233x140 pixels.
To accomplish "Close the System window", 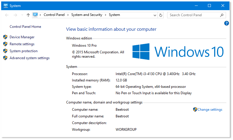I will (223, 6).
